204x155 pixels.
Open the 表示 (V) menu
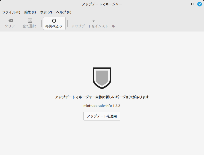pyautogui.click(x=46, y=12)
